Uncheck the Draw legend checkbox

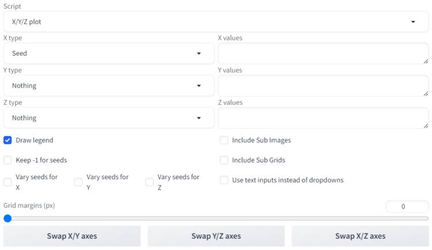[7, 141]
